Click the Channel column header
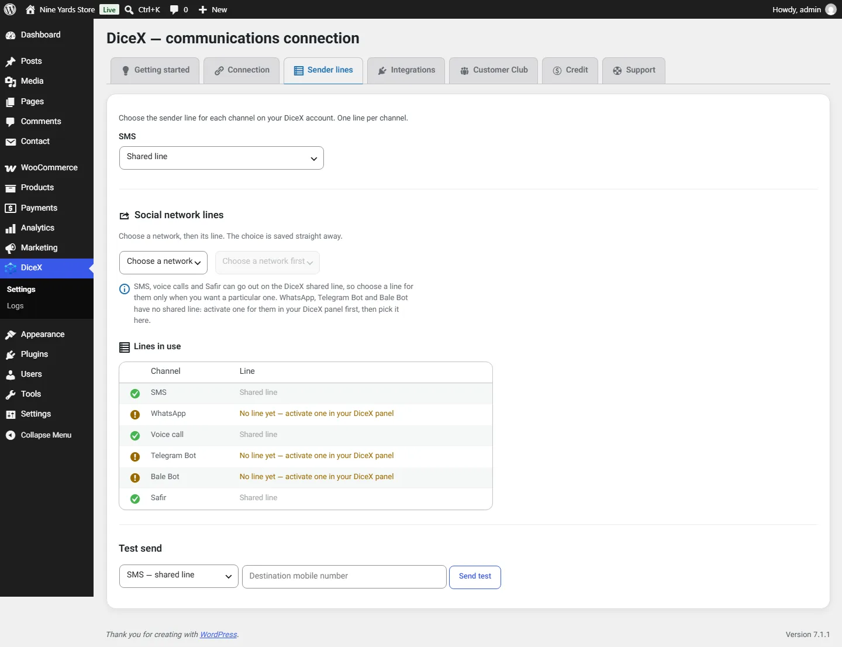The image size is (842, 647). pyautogui.click(x=165, y=371)
